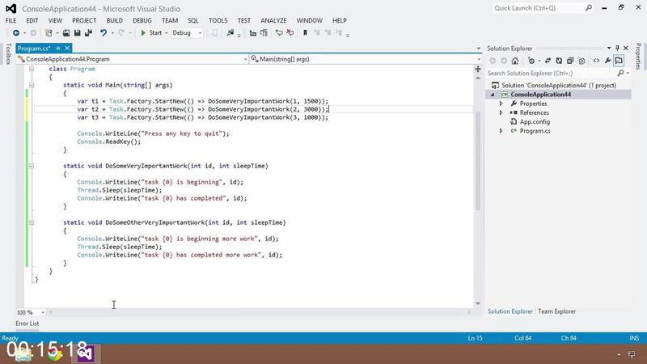Save the current file with the Save icon
Screen dimensions: 647x364
[x=77, y=33]
